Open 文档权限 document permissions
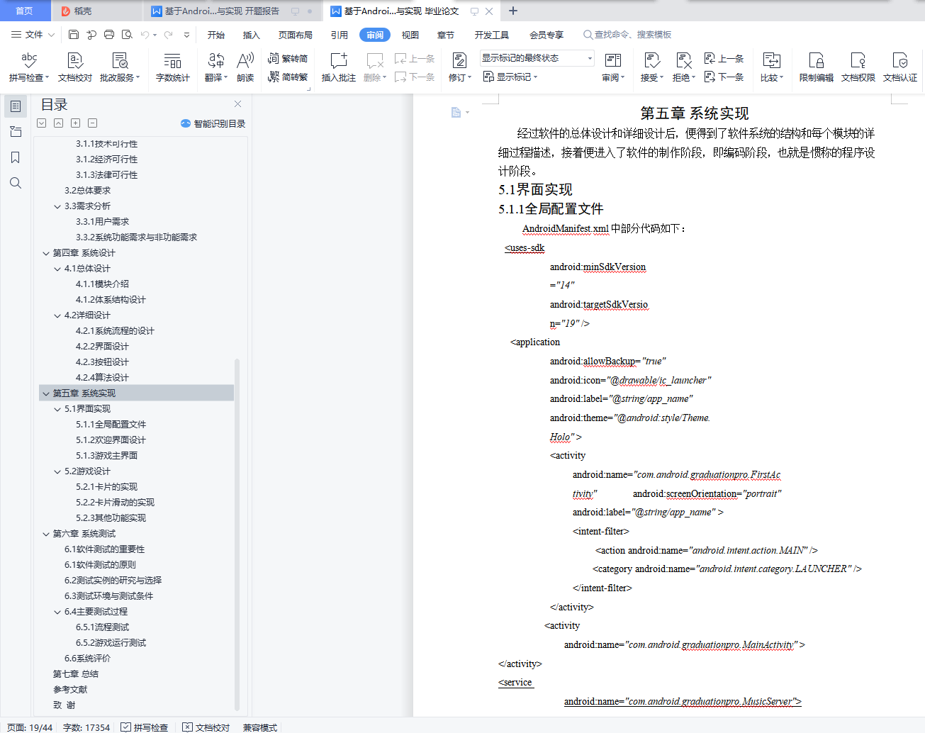This screenshot has width=925, height=733. pos(858,67)
